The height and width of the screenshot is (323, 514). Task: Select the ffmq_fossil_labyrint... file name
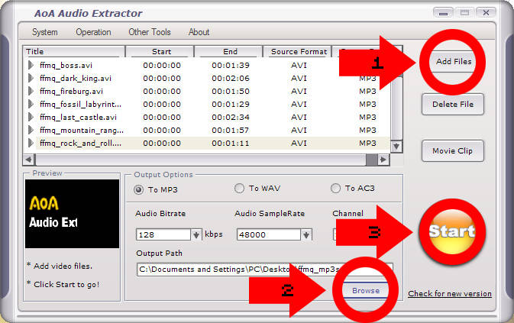click(x=80, y=105)
